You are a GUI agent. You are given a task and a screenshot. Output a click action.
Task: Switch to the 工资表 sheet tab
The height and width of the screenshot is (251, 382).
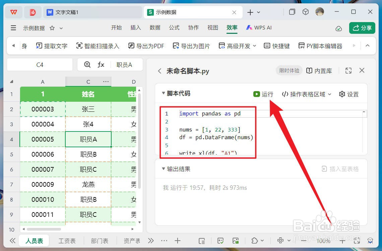pyautogui.click(x=67, y=241)
